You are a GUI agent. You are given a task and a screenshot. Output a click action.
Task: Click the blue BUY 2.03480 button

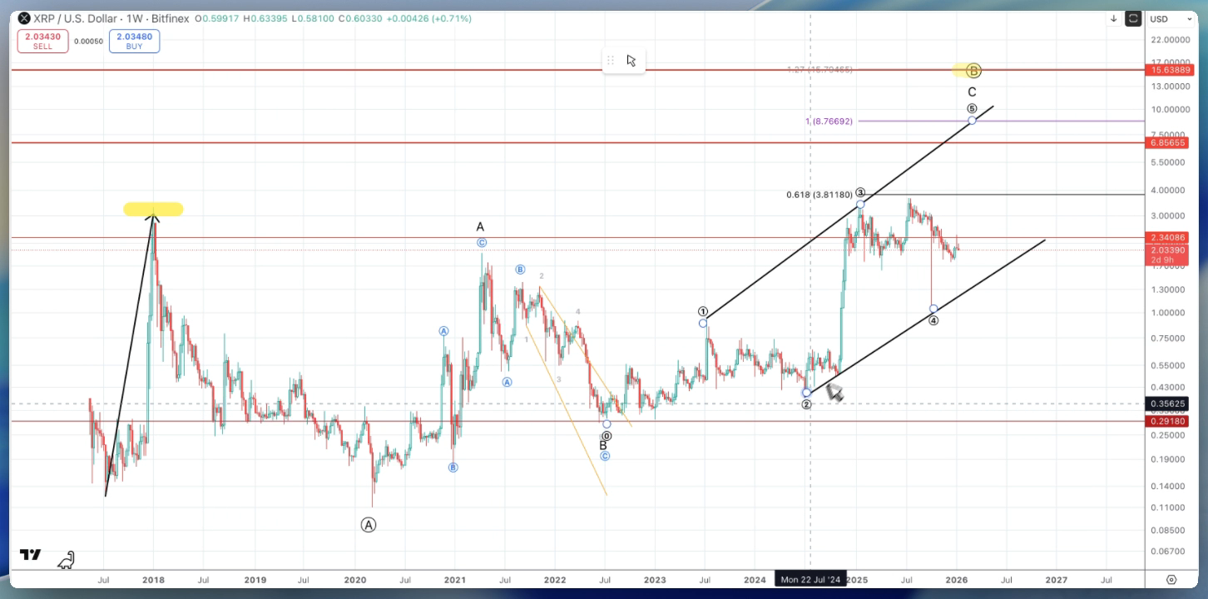134,40
